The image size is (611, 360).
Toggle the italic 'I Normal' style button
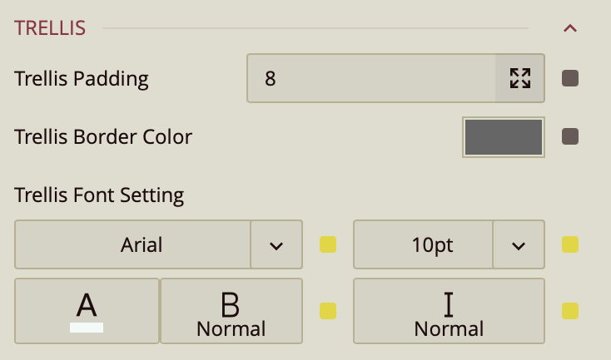coord(449,311)
